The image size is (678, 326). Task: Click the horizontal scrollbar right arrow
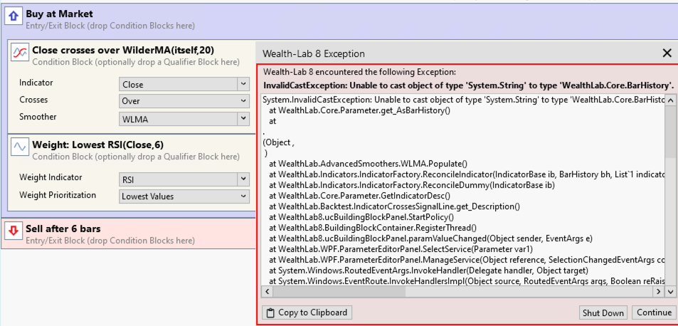(x=659, y=292)
